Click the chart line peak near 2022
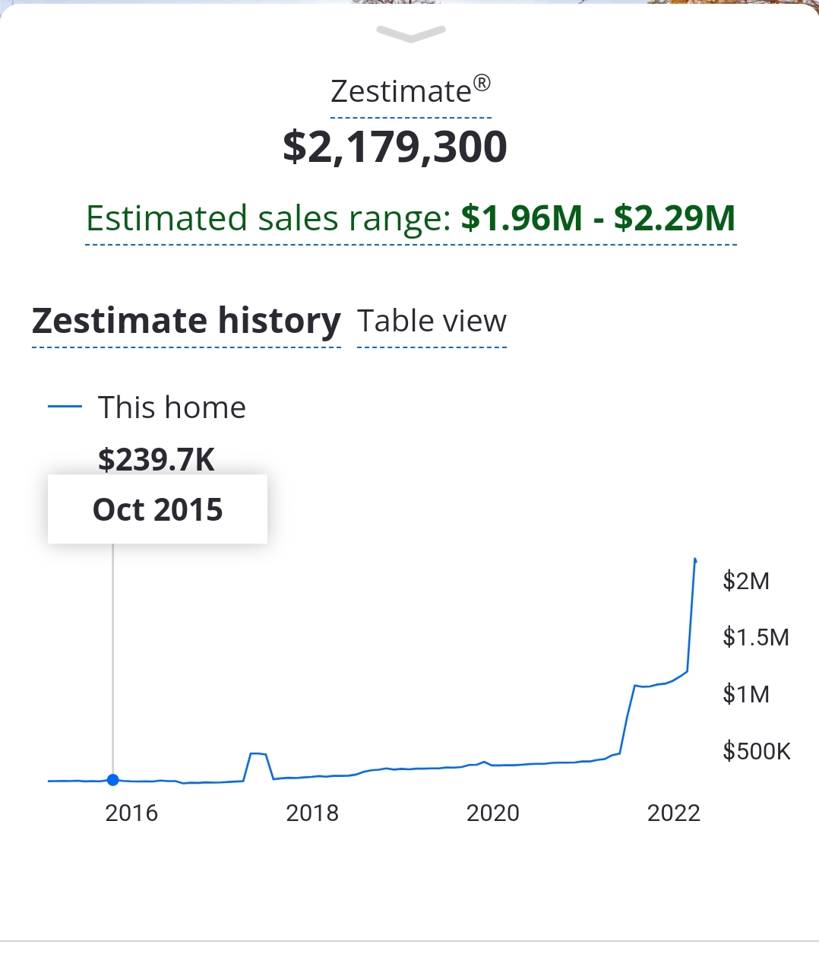 click(x=695, y=560)
